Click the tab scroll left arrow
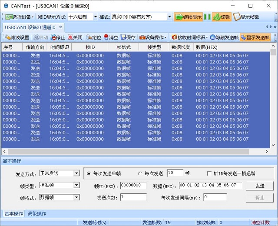278x226 pixels. [x=266, y=27]
